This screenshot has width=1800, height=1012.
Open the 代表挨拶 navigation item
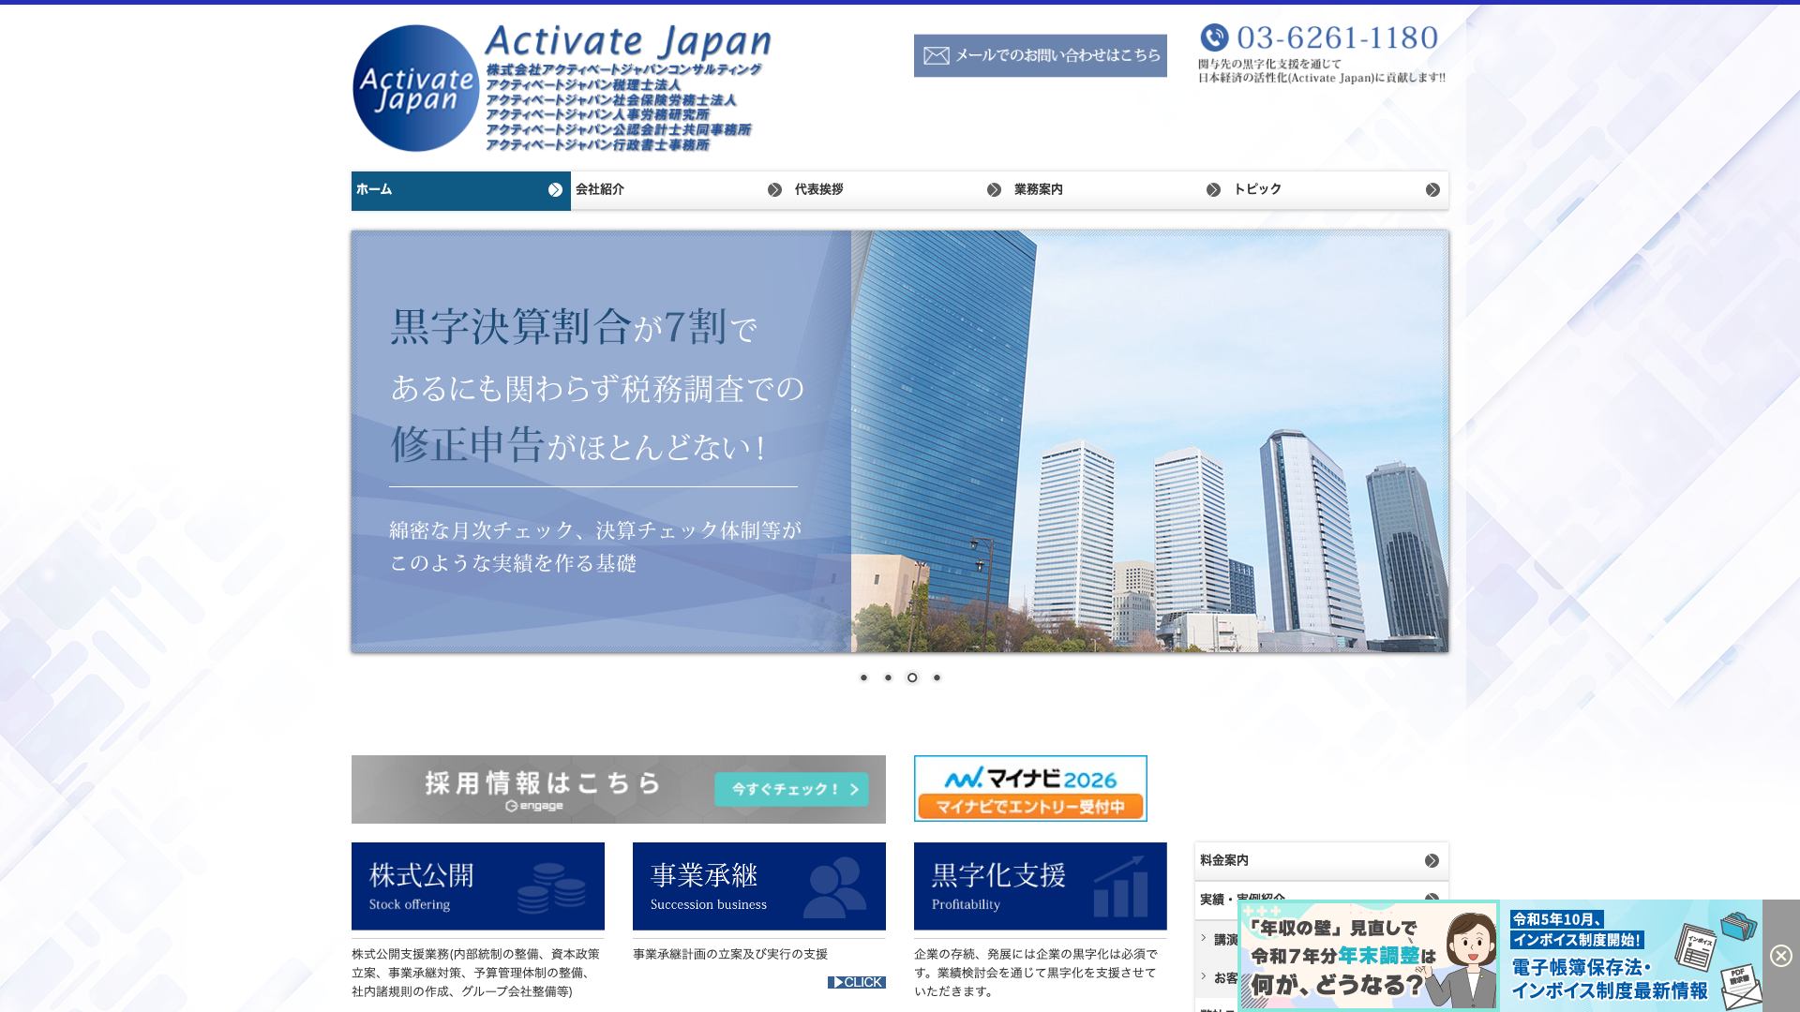click(819, 190)
